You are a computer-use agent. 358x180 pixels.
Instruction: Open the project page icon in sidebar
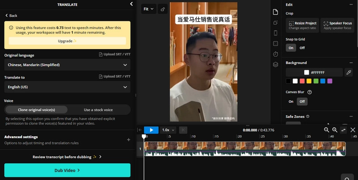pos(276,12)
